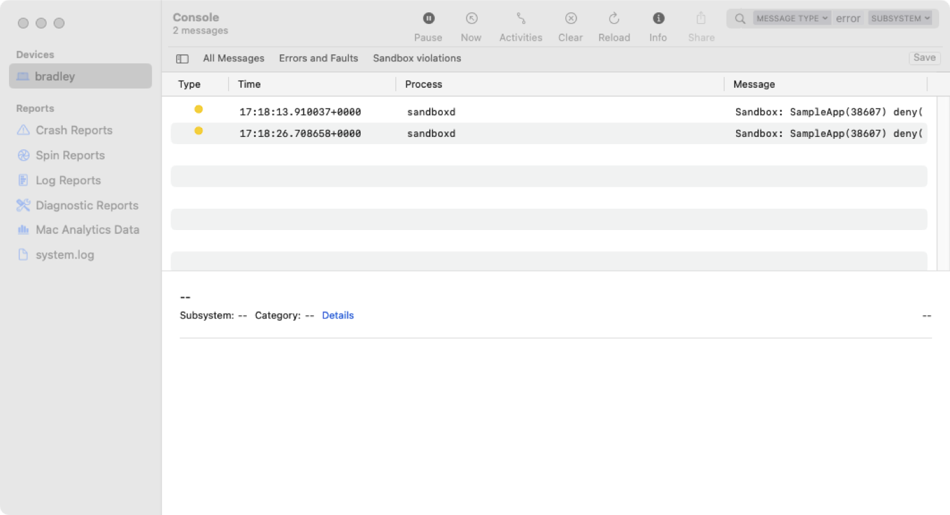
Task: Open Spin Reports
Action: [69, 155]
